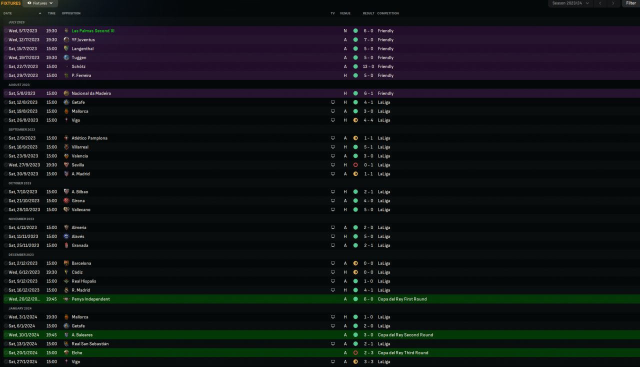Click the loss indicator on the Elche row
640x367 pixels.
coord(355,353)
